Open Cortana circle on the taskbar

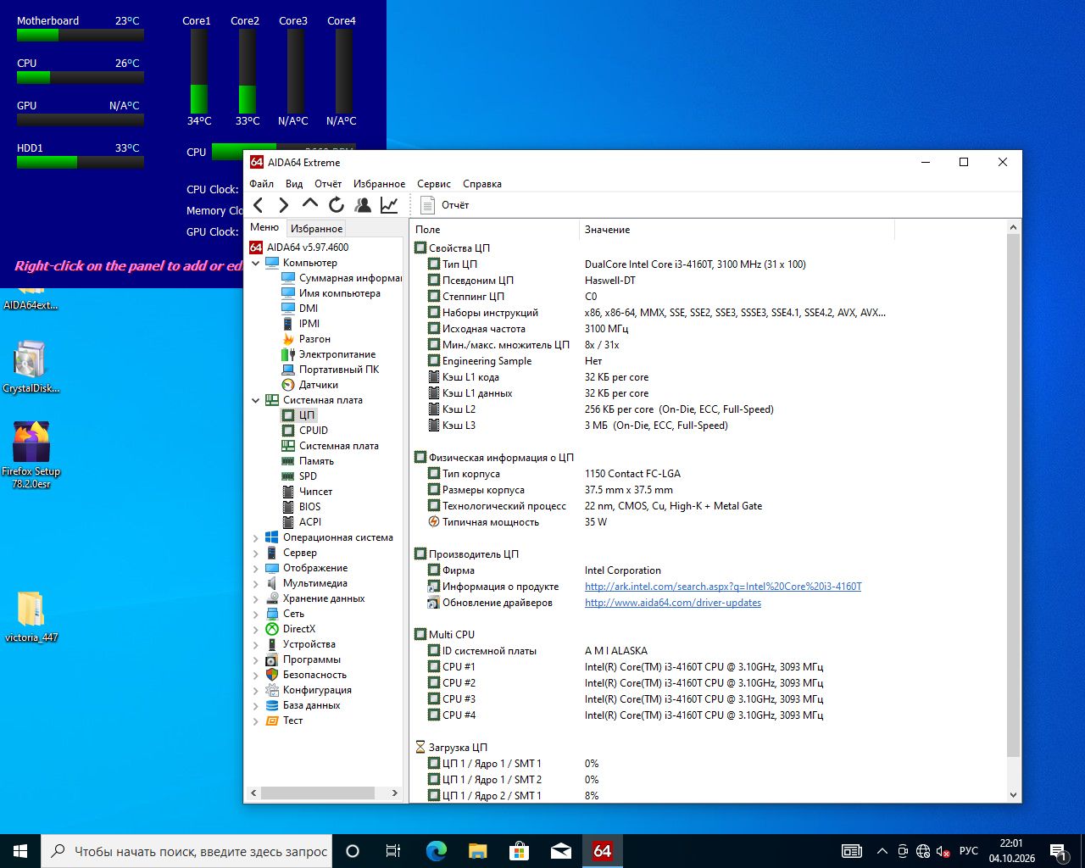point(353,851)
